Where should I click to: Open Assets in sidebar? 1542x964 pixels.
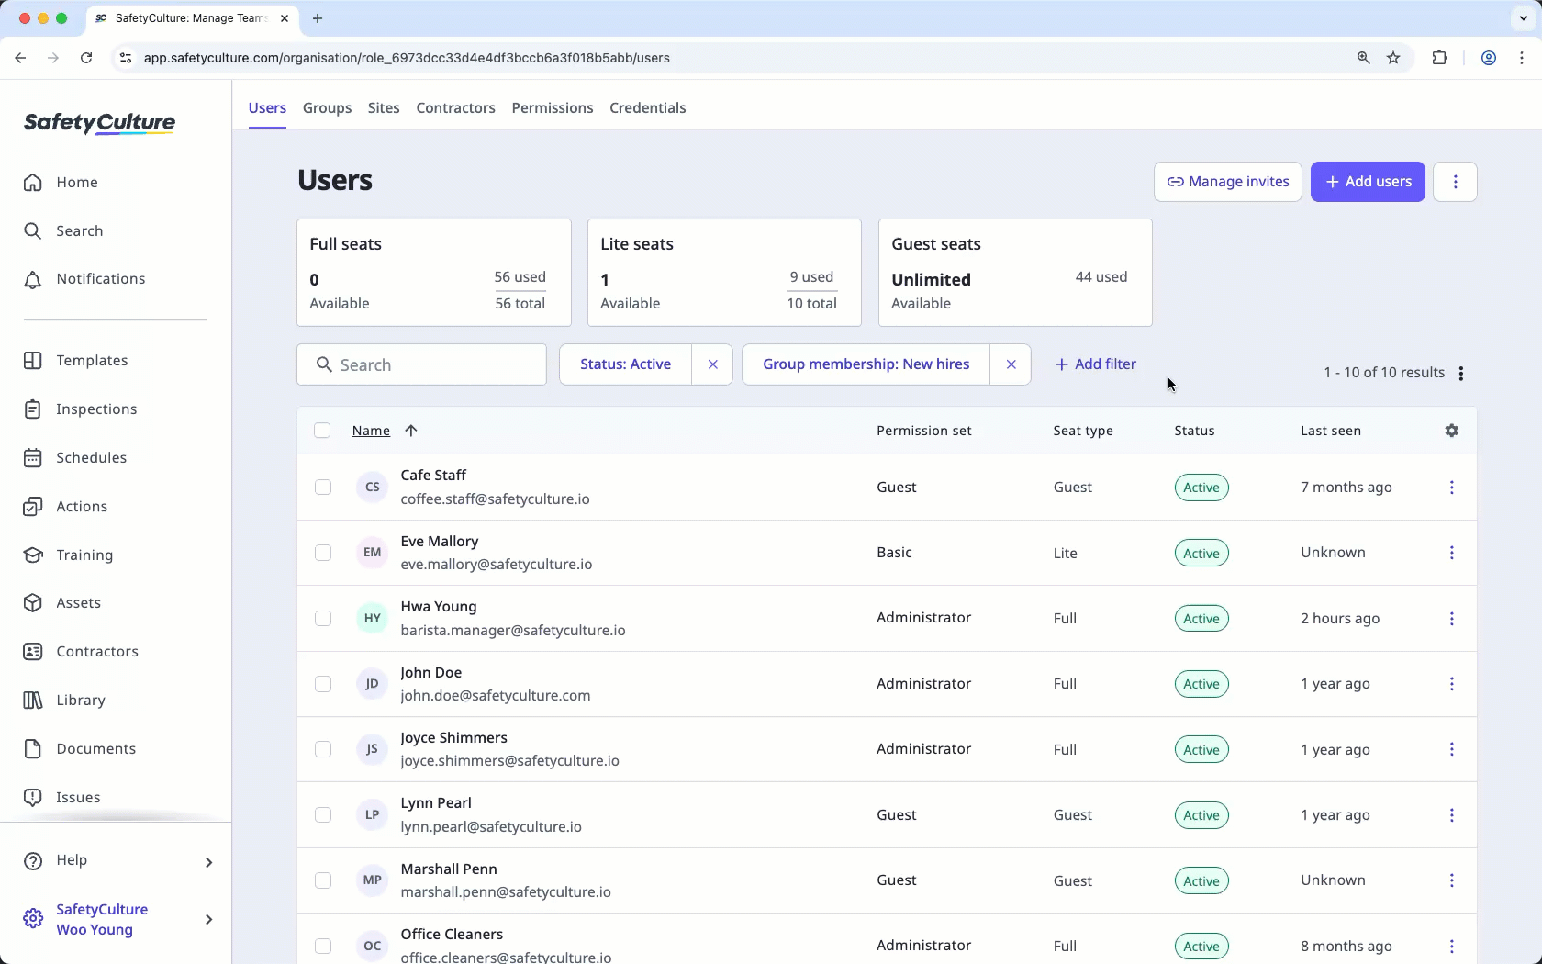coord(62,603)
